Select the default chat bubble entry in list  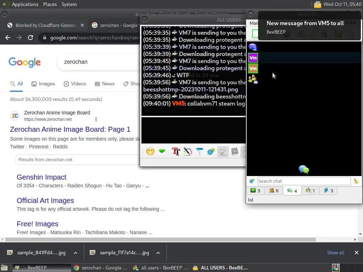point(253,47)
